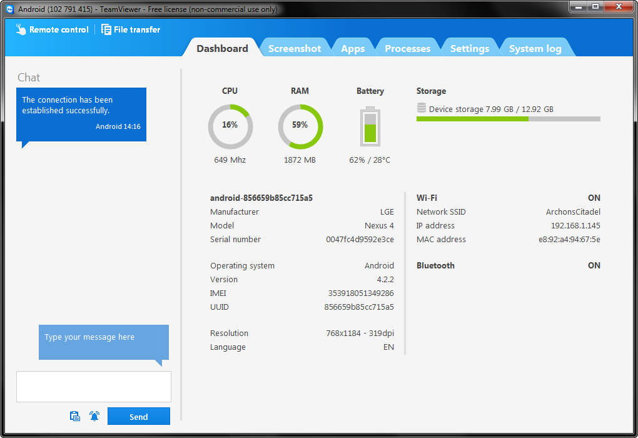
Task: Click the RAM usage gauge
Action: 300,126
